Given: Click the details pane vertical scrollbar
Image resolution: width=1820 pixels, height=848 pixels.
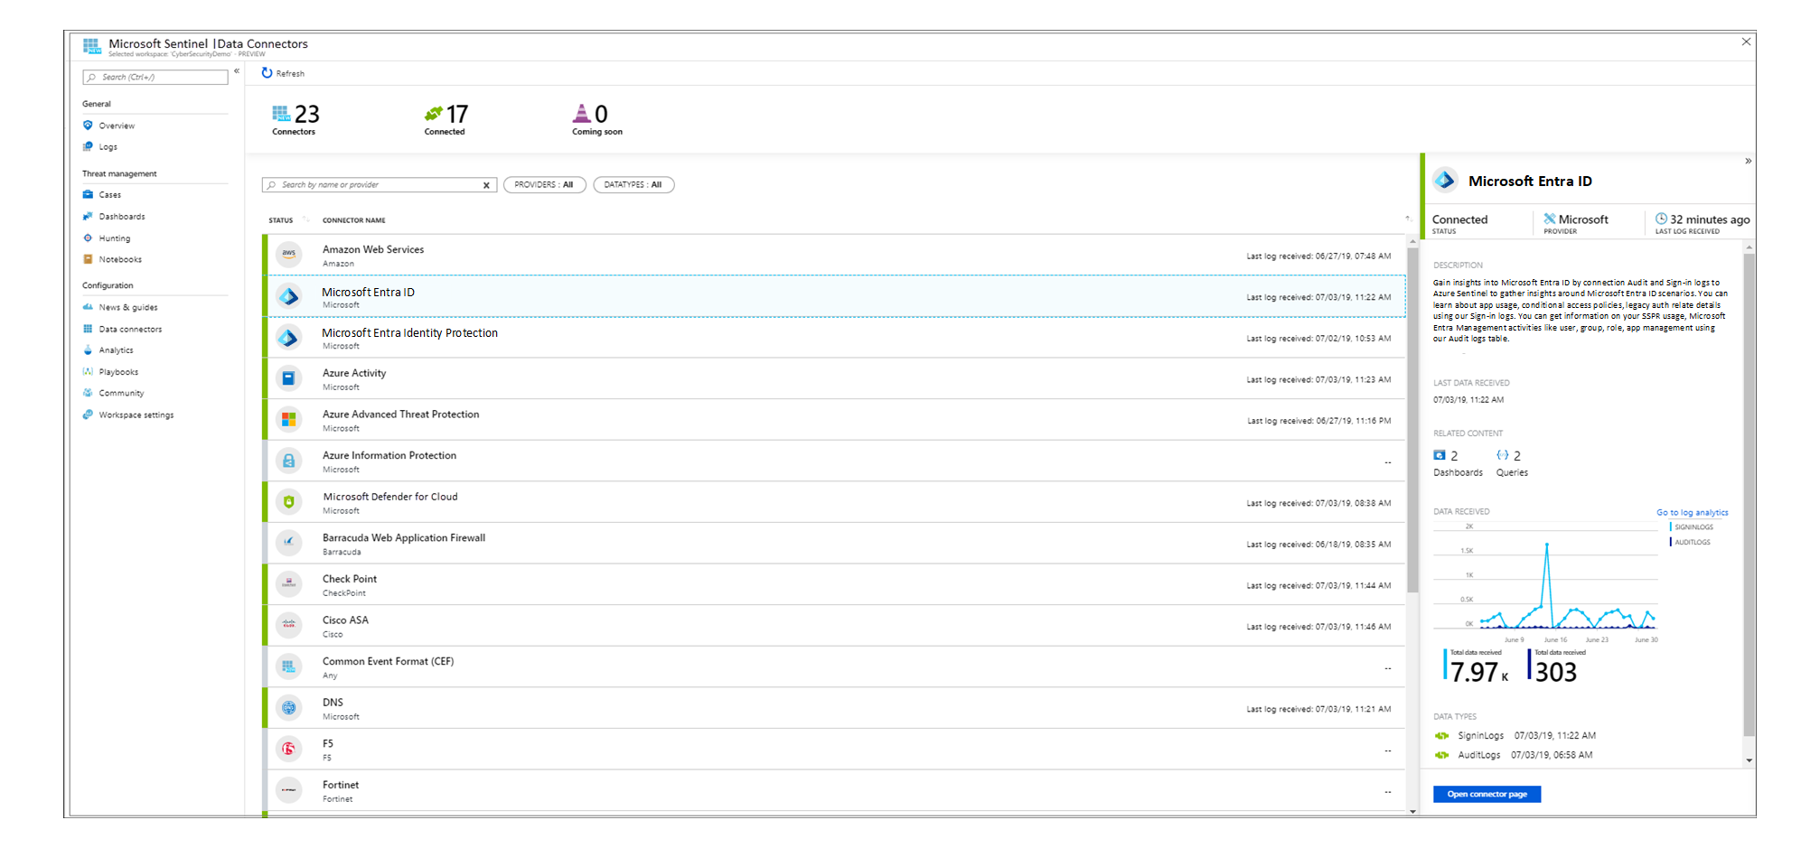Looking at the screenshot, I should coord(1750,495).
